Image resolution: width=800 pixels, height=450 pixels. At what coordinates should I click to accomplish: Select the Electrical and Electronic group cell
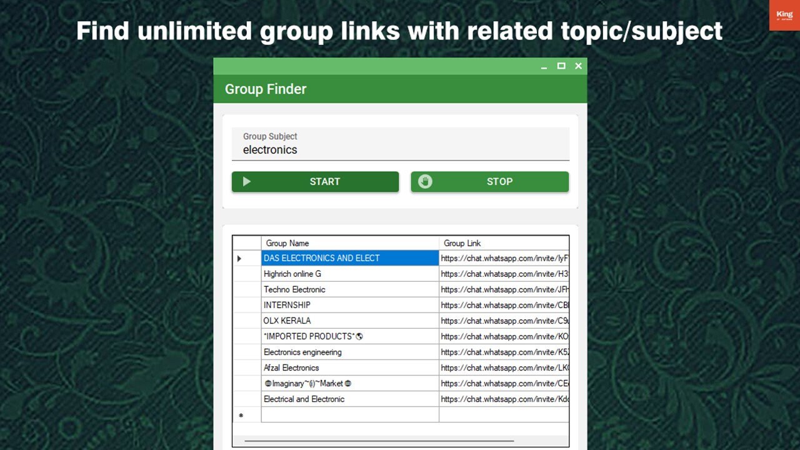pos(350,399)
